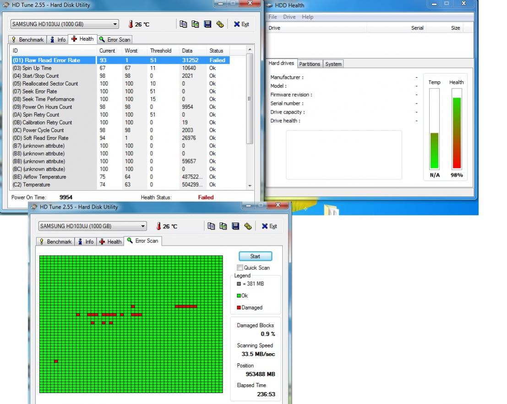Click the Threshold column header
This screenshot has width=507, height=404.
click(x=164, y=51)
